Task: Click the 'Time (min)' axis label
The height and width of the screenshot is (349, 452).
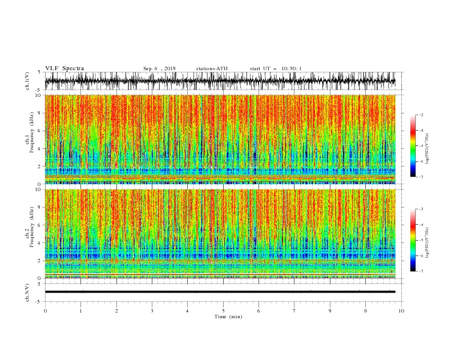Action: point(228,316)
